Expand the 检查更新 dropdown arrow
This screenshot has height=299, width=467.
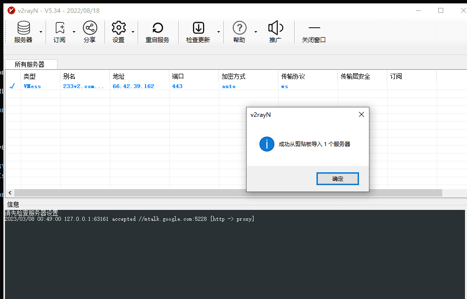pyautogui.click(x=218, y=32)
